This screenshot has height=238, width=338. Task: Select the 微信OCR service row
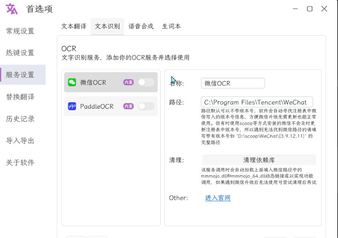pyautogui.click(x=111, y=82)
